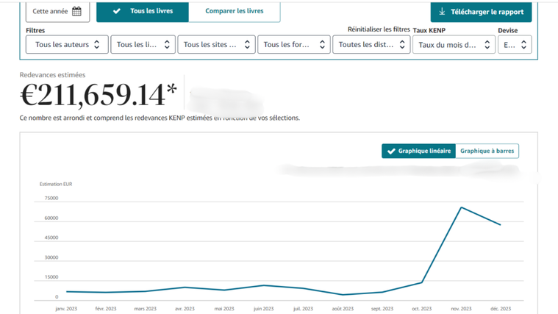Switch to Comparer les livres
Image resolution: width=558 pixels, height=314 pixels.
(x=234, y=11)
